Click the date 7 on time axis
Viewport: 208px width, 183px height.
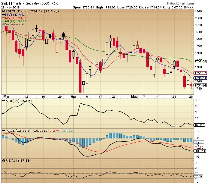point(144,96)
